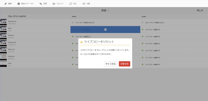Click the ブループリントのパス column header
The width and height of the screenshot is (208, 101).
[17, 16]
